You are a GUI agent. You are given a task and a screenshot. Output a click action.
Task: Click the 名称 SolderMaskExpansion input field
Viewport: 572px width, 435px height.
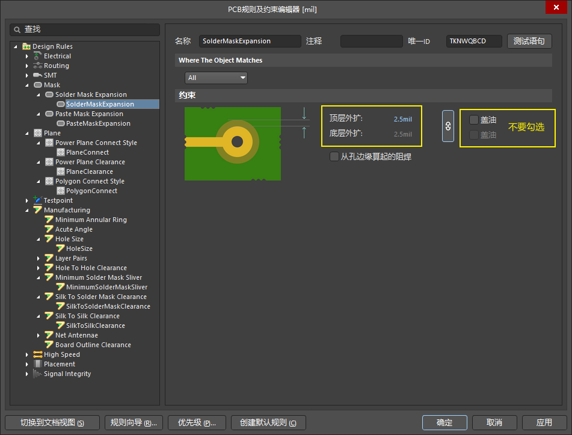coord(250,41)
